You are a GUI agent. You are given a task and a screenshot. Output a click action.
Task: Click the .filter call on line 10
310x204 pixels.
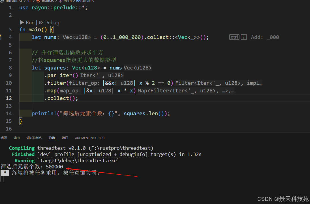(x=55, y=83)
